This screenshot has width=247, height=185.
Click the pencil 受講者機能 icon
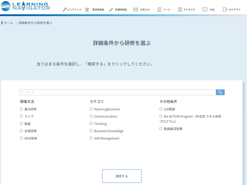tap(111, 10)
